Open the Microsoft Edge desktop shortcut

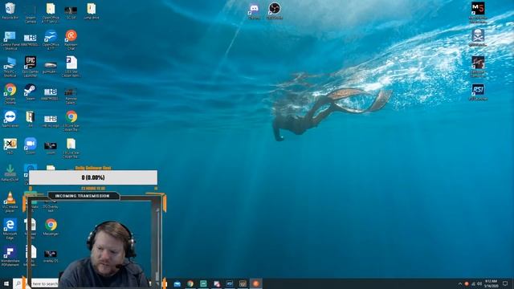click(x=10, y=229)
